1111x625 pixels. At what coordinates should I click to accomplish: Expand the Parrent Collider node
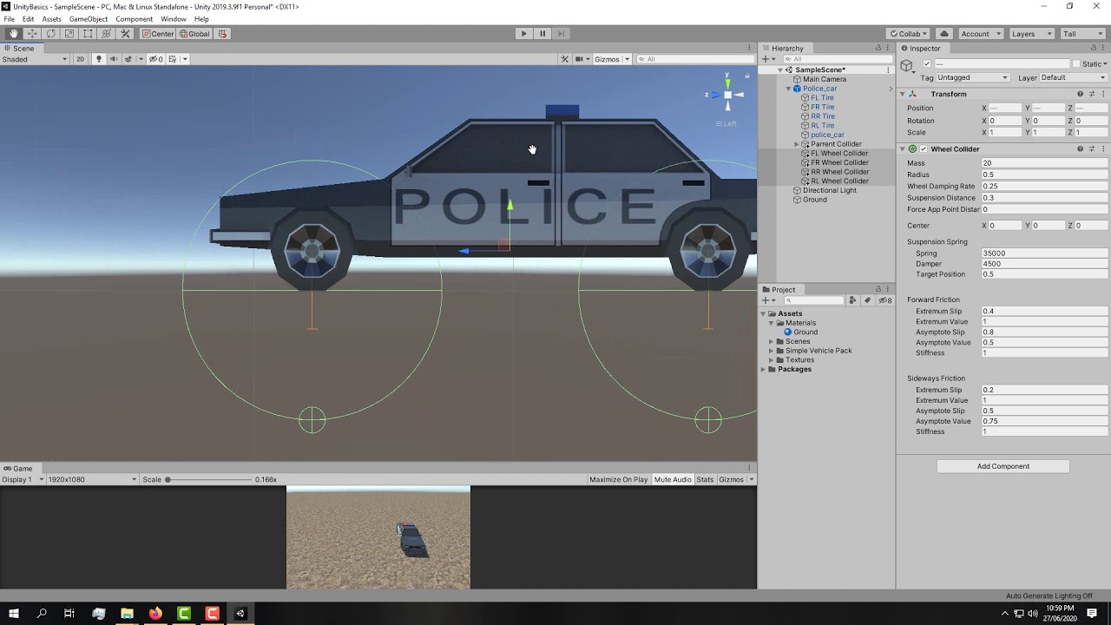pos(796,144)
